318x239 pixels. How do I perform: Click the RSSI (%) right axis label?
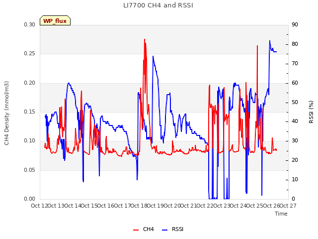311,112
